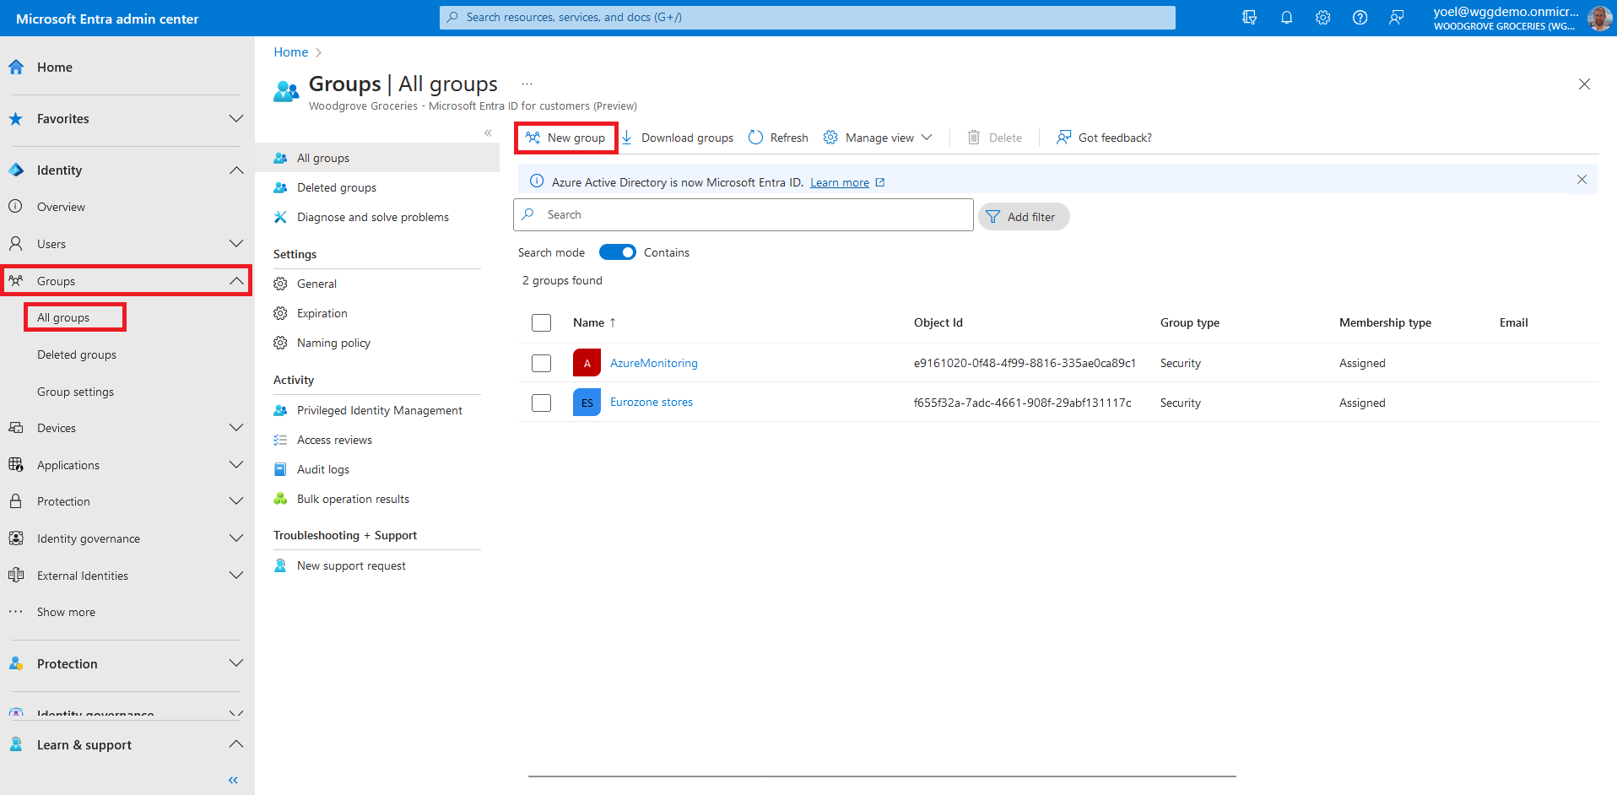
Task: Click the Download groups button
Action: coord(678,138)
